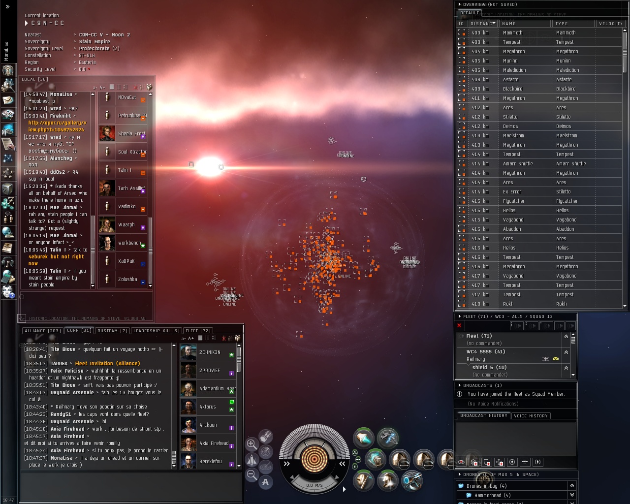Sort overview by the Type column

(x=573, y=24)
